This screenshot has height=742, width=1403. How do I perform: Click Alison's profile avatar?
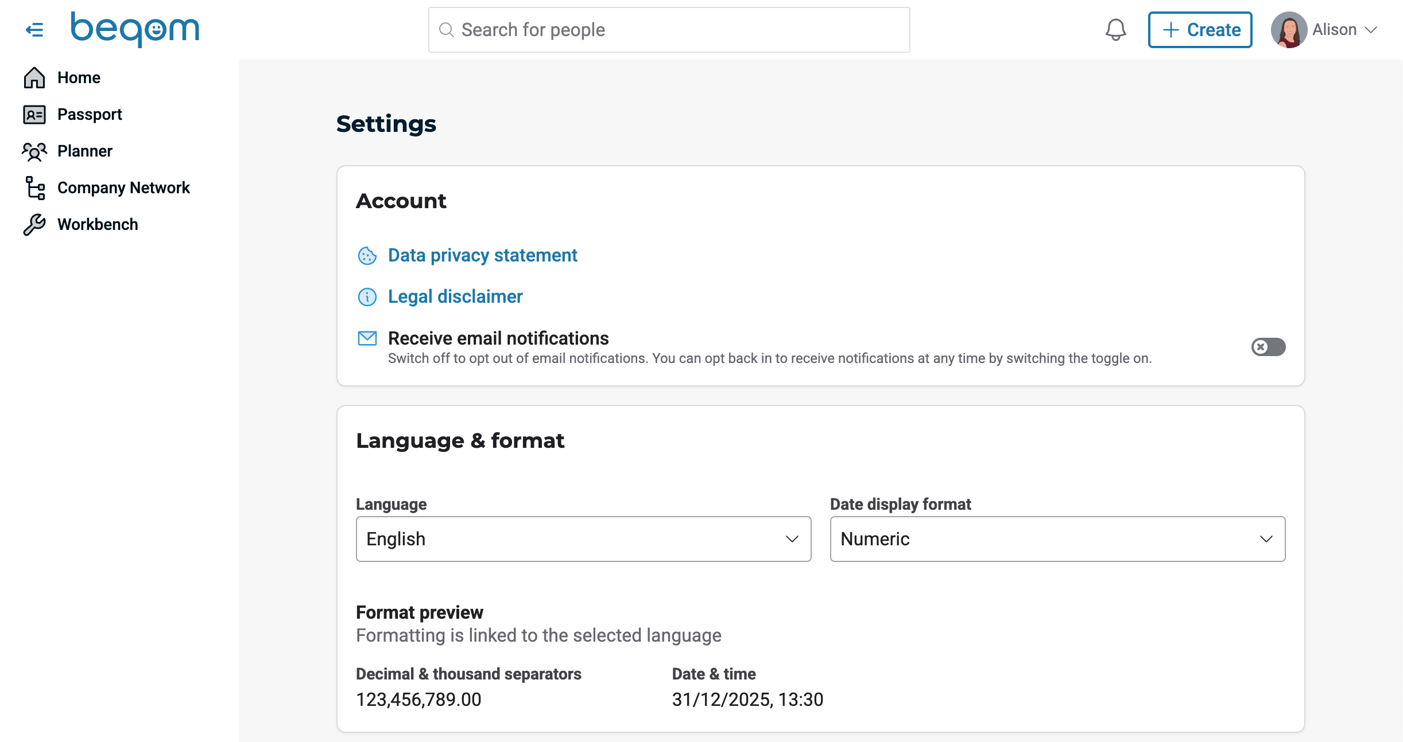click(1288, 30)
